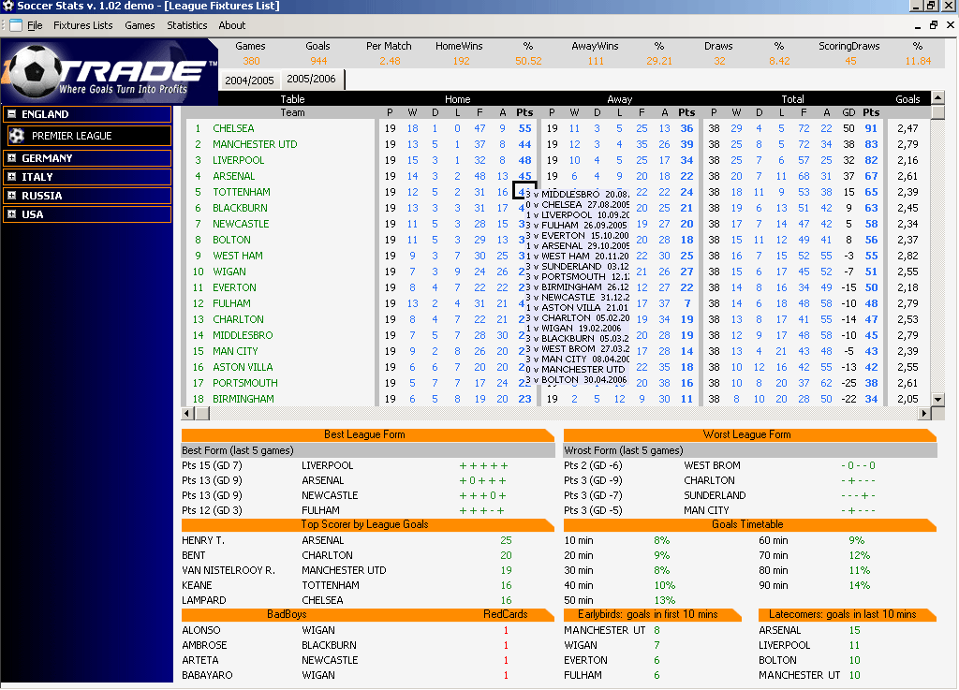The image size is (959, 690).
Task: Select WIGAN in the league table
Action: pyautogui.click(x=229, y=272)
